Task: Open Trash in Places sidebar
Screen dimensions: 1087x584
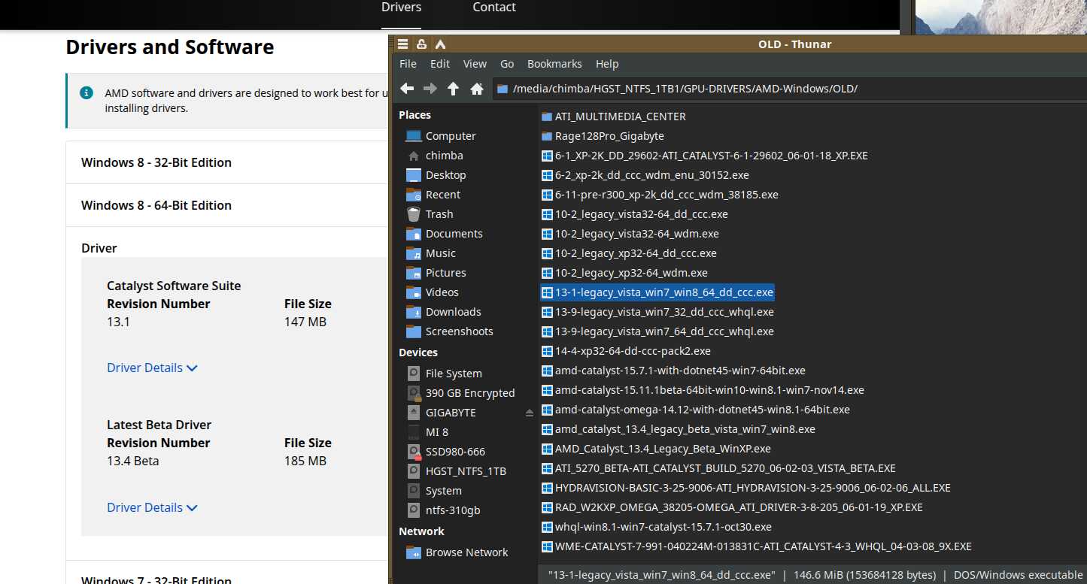Action: click(x=439, y=214)
